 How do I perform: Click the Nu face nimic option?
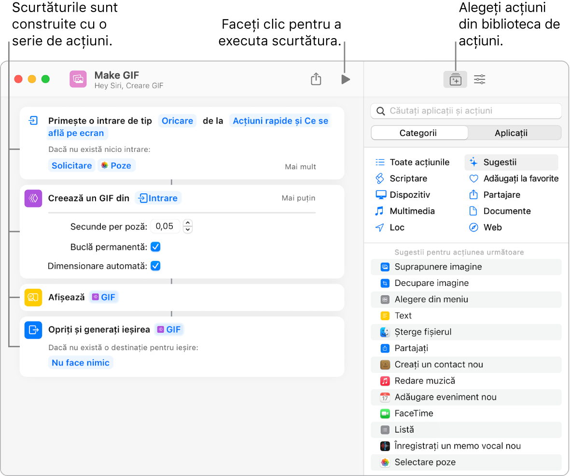pos(81,363)
